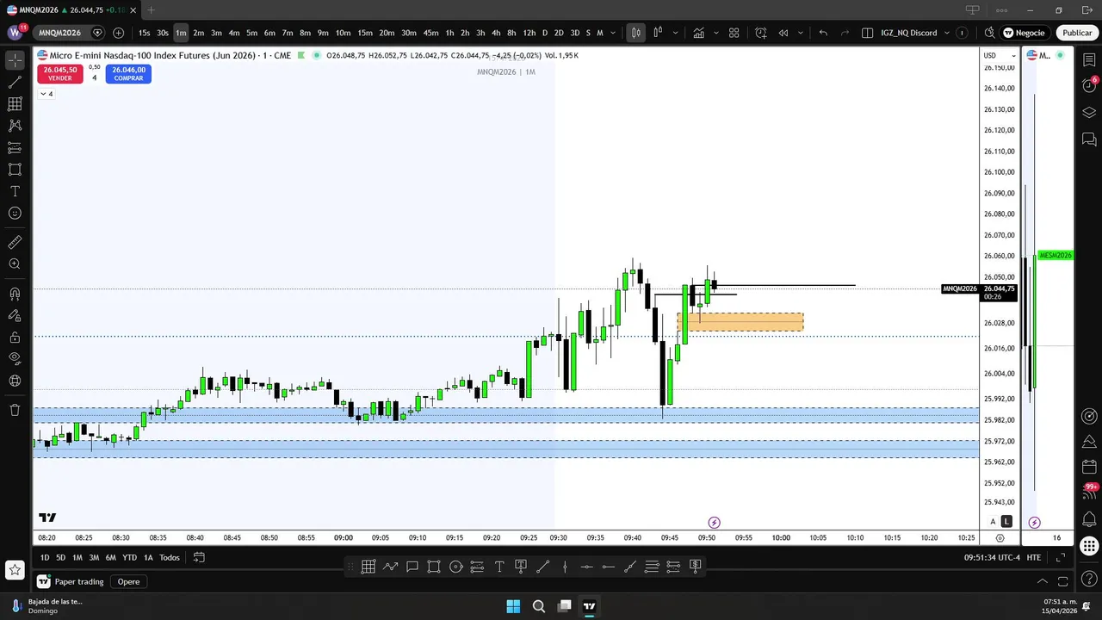1102x620 pixels.
Task: Select the Todos date range
Action: point(170,557)
